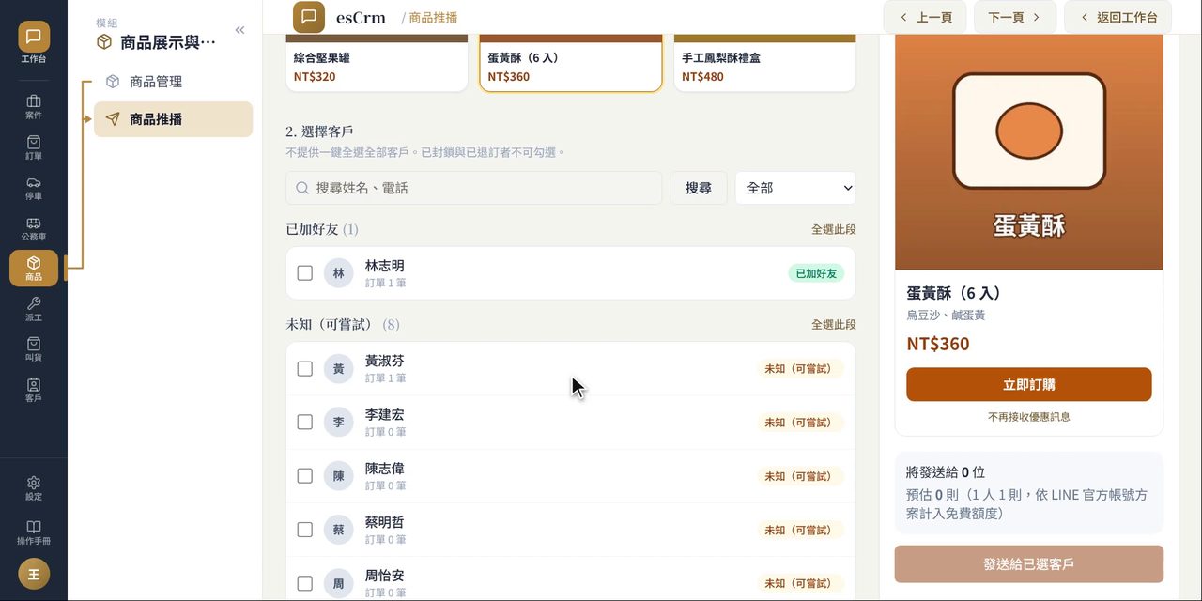The width and height of the screenshot is (1202, 601).
Task: Click the 2. 選擇客戶 heading
Action: (319, 131)
